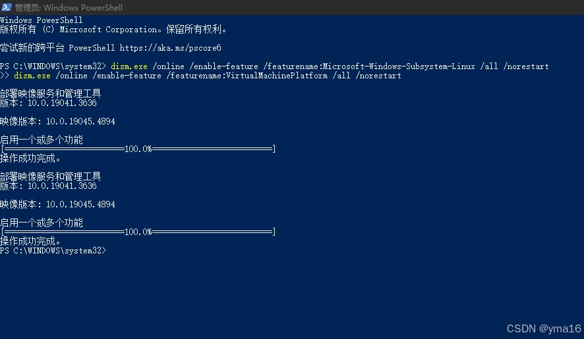Click the second '启用一个或多个功能' line
The image size is (584, 339).
(42, 223)
